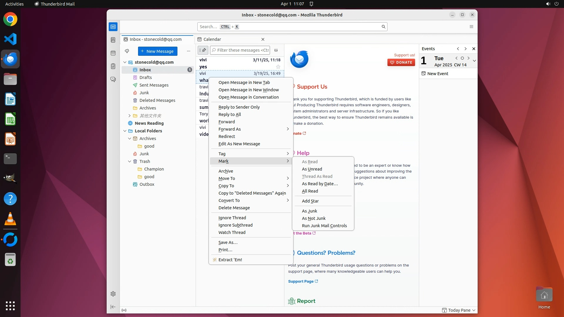This screenshot has width=564, height=317.
Task: Click the red DONATE button
Action: tap(401, 62)
